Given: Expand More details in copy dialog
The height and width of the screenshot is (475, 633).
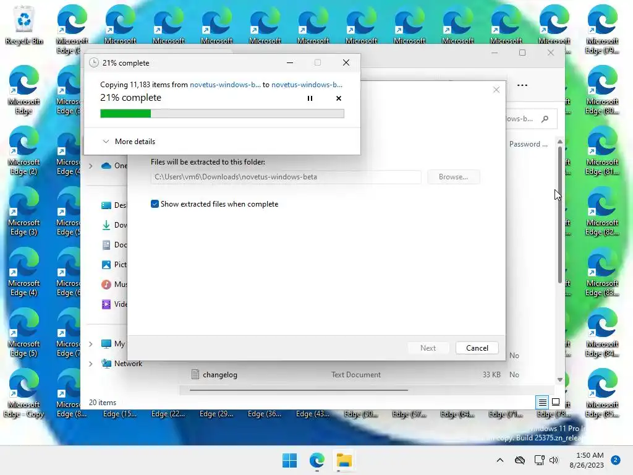Looking at the screenshot, I should 129,142.
